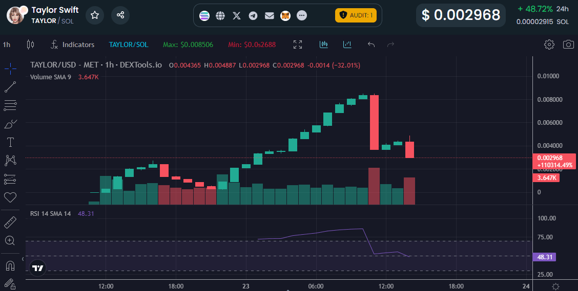578x291 pixels.
Task: Redo the chart action
Action: [x=391, y=44]
